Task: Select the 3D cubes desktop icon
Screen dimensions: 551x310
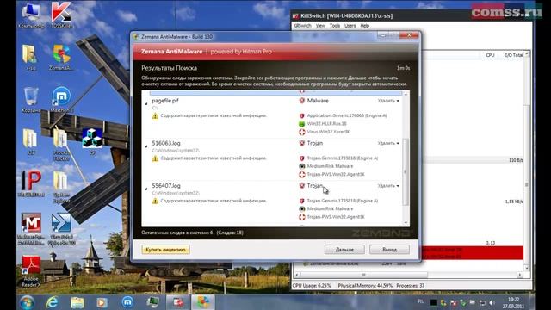Action: coord(92,141)
